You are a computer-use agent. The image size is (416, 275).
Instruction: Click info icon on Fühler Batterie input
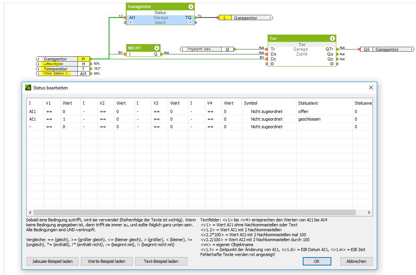click(x=39, y=73)
